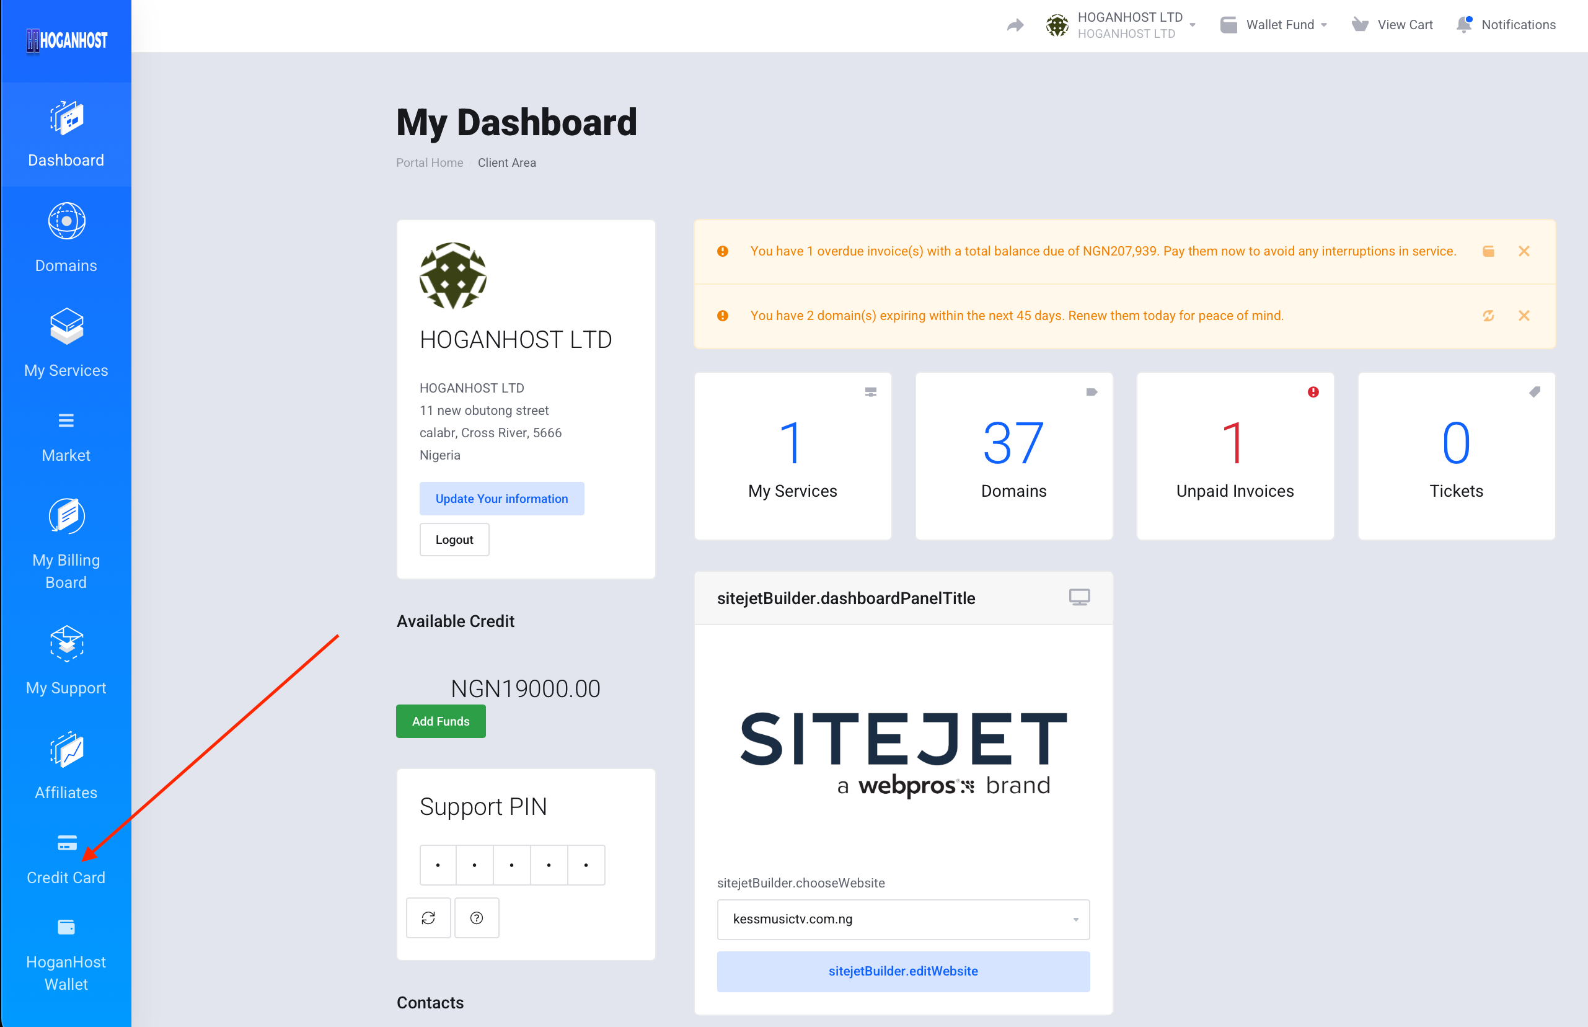Open the 37 Domains card
This screenshot has height=1027, width=1588.
coord(1013,456)
